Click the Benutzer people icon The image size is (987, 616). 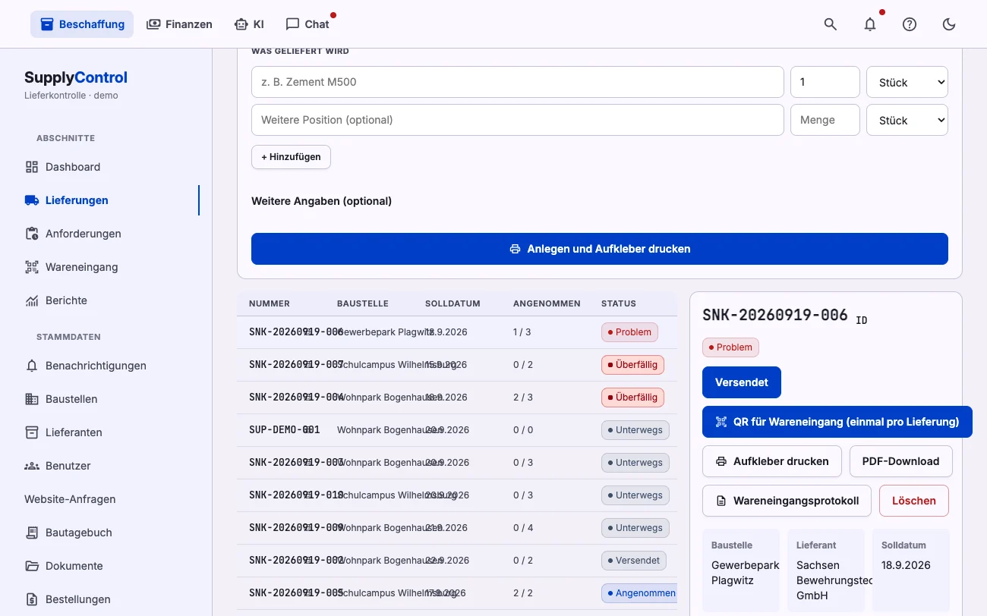[32, 466]
